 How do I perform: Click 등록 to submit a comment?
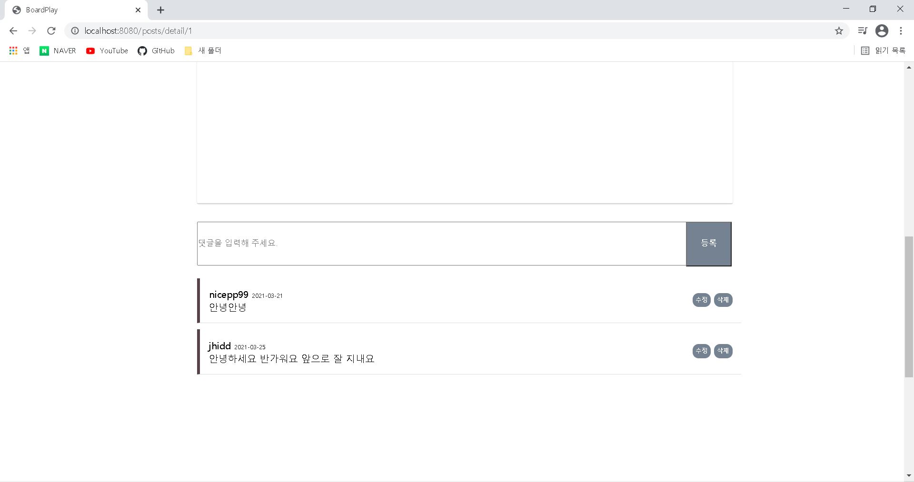[x=709, y=243]
